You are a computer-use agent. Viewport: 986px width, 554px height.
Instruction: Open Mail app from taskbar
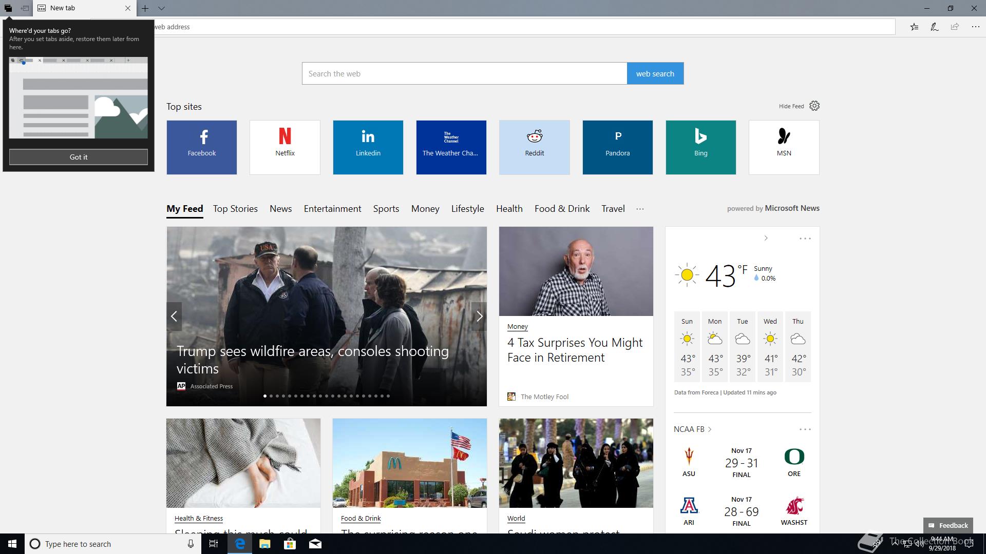click(315, 544)
